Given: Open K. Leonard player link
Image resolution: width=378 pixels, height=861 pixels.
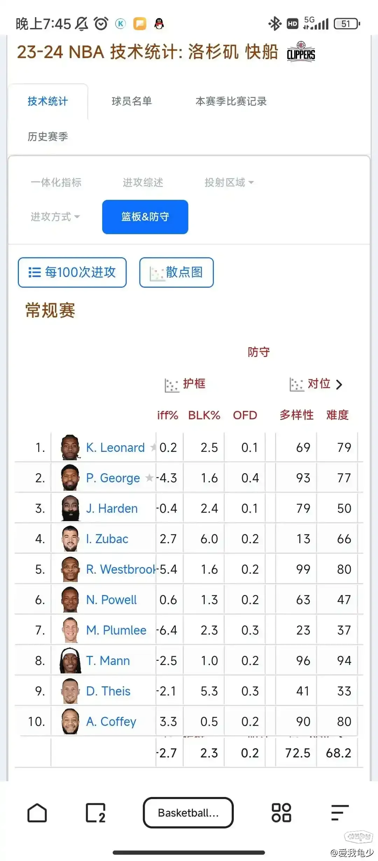Looking at the screenshot, I should (115, 448).
